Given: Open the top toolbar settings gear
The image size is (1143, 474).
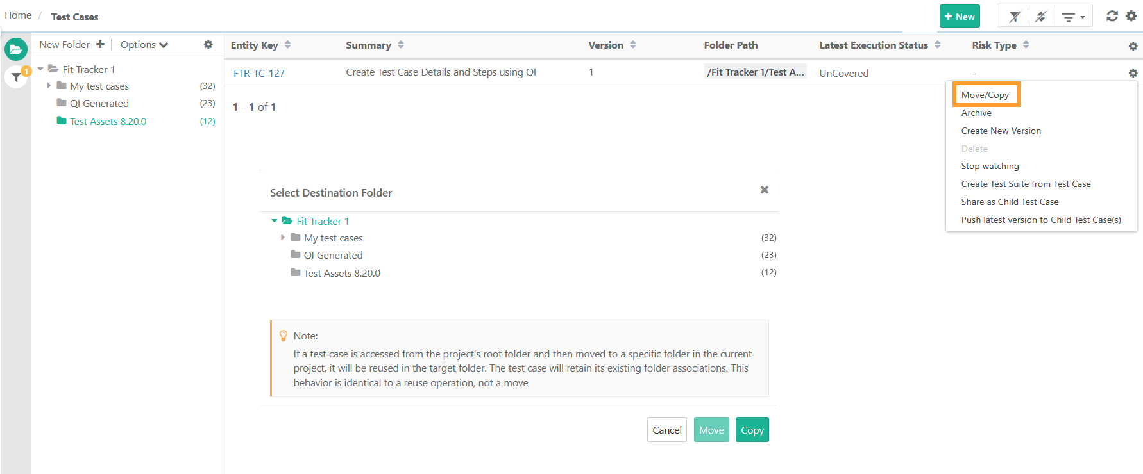Looking at the screenshot, I should (1131, 16).
